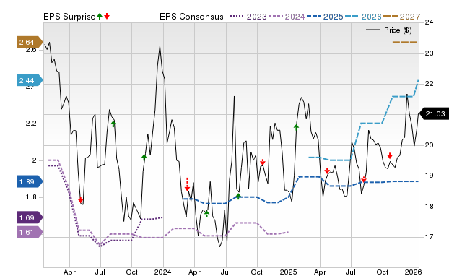Click the red surprise arrow near Oct 2024
Viewport: 462px width, 276px height.
click(x=263, y=162)
